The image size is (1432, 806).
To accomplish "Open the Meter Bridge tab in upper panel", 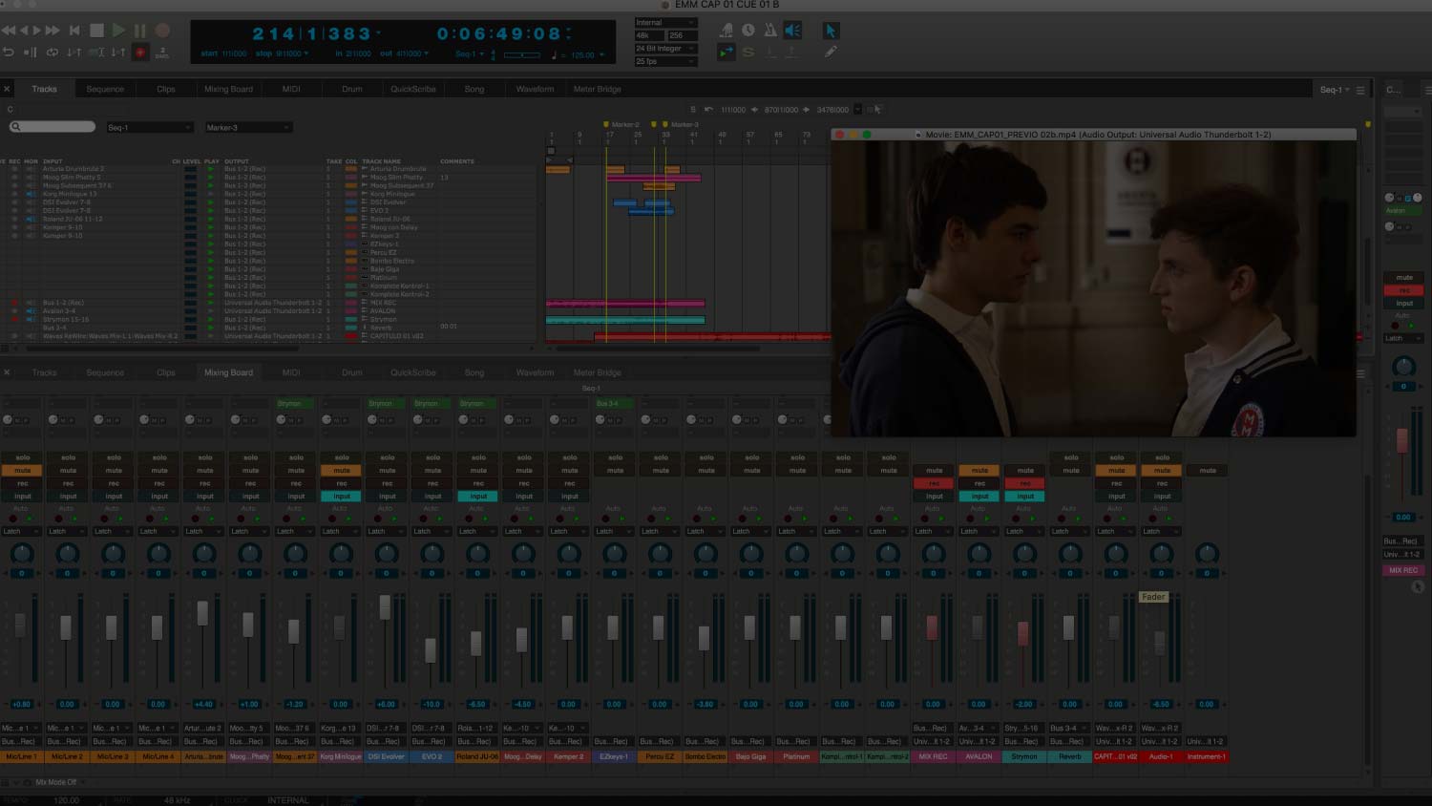I will pyautogui.click(x=597, y=89).
